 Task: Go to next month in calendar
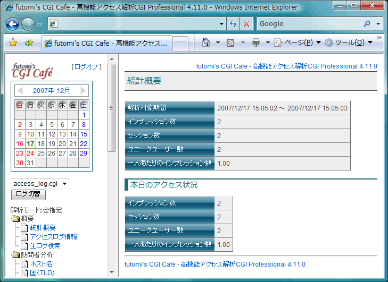click(x=82, y=91)
